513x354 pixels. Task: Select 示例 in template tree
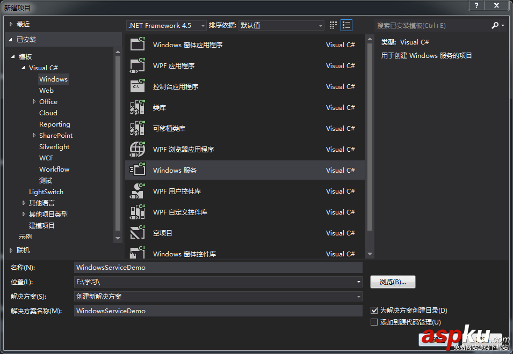(25, 237)
